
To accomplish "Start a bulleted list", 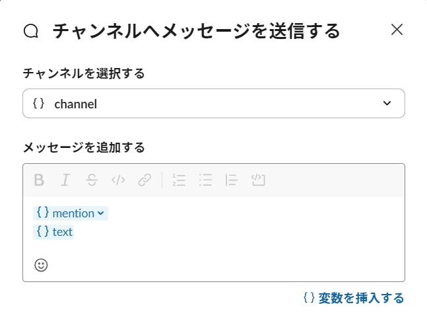I will [205, 180].
